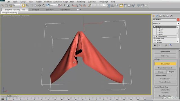The height and width of the screenshot is (101, 180).
Task: Select the Move tool
Action: [40, 5]
